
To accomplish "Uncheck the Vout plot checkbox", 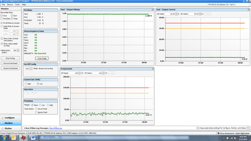I will pos(2,15).
